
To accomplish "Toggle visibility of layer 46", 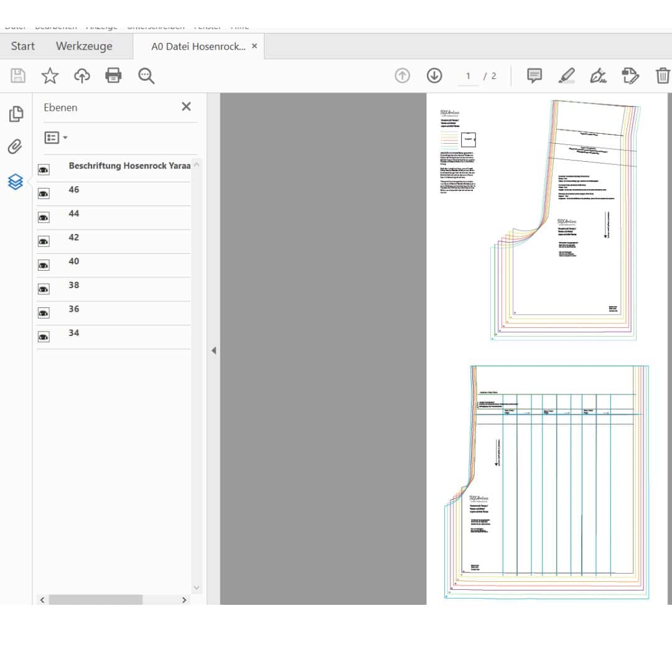I will [x=44, y=194].
